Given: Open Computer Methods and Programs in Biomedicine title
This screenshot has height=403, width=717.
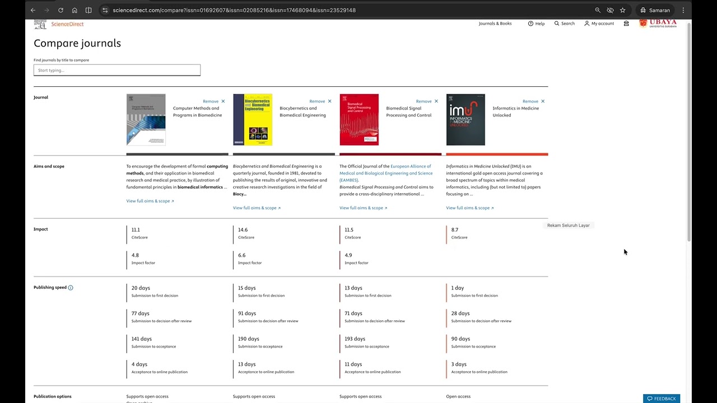Looking at the screenshot, I should coord(197,111).
